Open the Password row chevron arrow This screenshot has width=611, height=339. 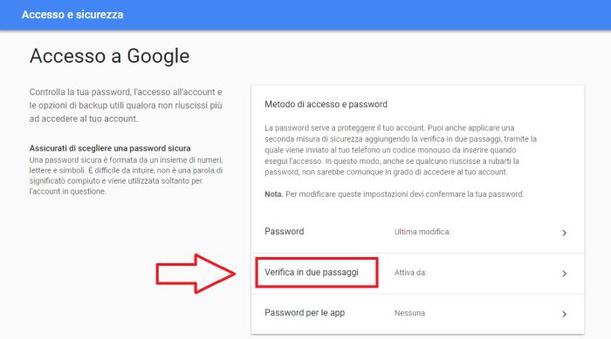point(564,233)
